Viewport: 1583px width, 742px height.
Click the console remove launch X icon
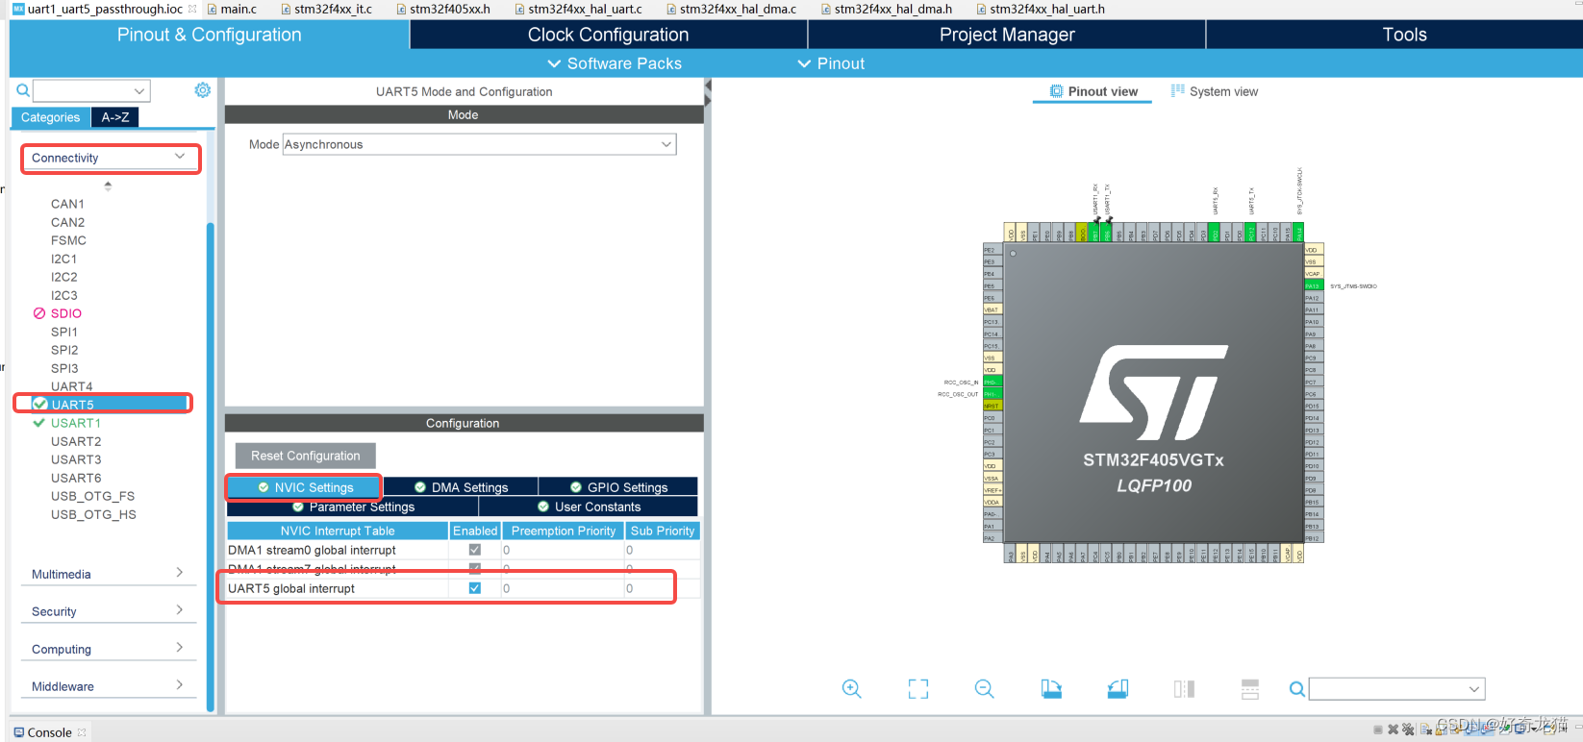pyautogui.click(x=1393, y=730)
